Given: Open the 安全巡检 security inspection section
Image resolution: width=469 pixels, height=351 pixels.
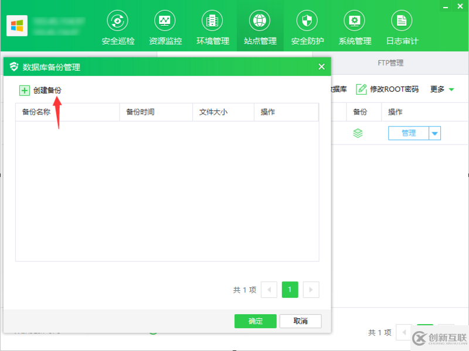Looking at the screenshot, I should (x=118, y=27).
